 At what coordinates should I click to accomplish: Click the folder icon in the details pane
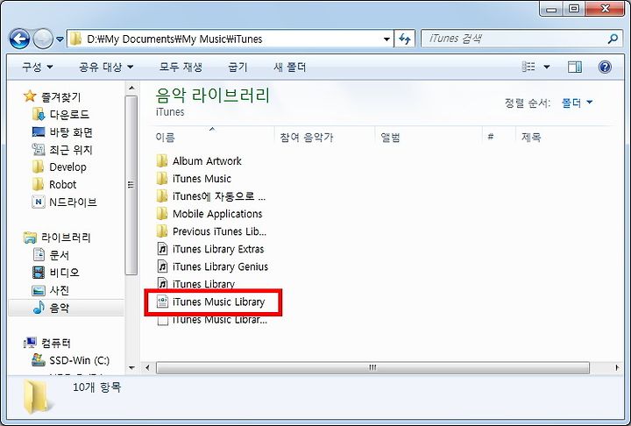(x=35, y=396)
